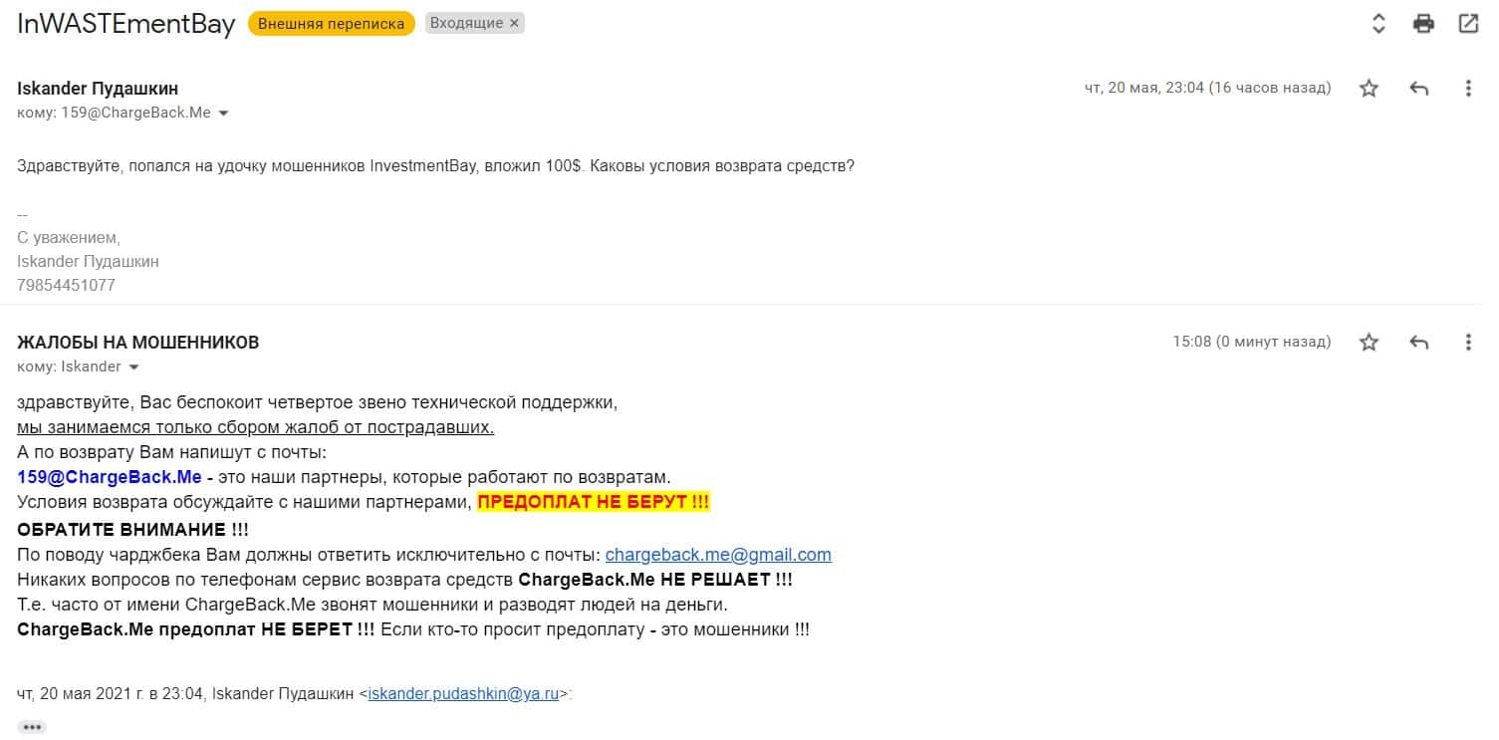Open more options for Iskander's message
The width and height of the screenshot is (1499, 740).
coord(1468,89)
